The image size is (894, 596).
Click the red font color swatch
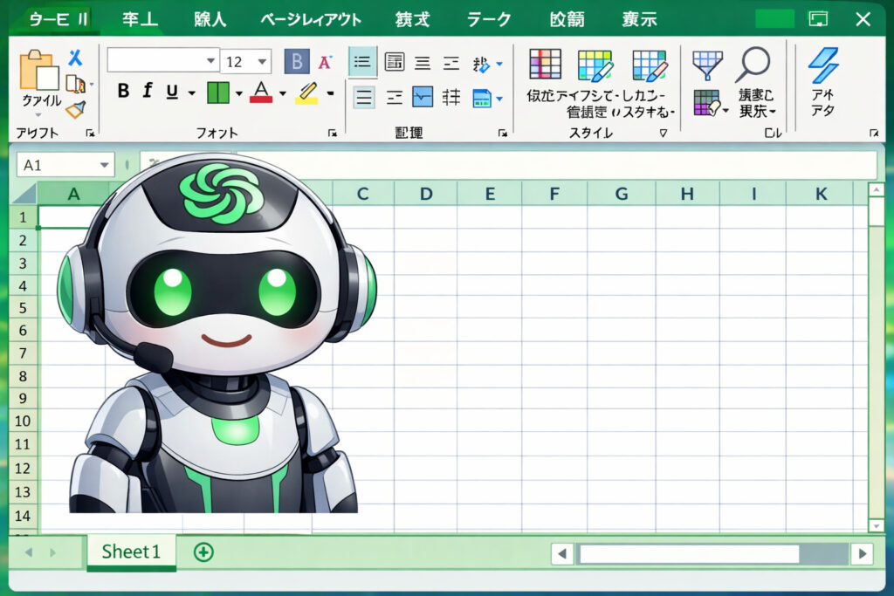261,92
